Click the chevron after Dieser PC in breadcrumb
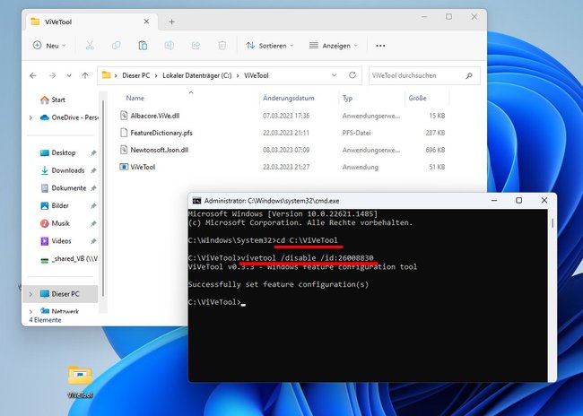 [156, 75]
